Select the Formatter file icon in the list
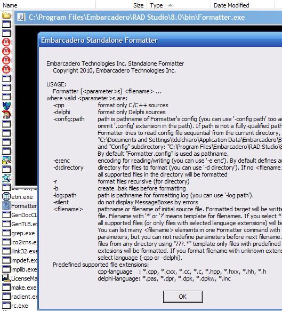Screen dimensions: 282x311 pos(6,206)
